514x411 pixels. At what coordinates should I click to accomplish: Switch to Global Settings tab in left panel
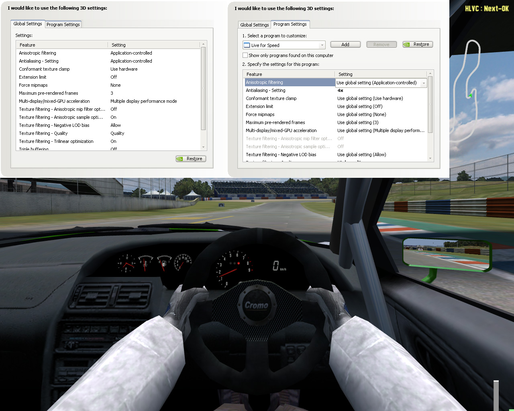pos(28,24)
